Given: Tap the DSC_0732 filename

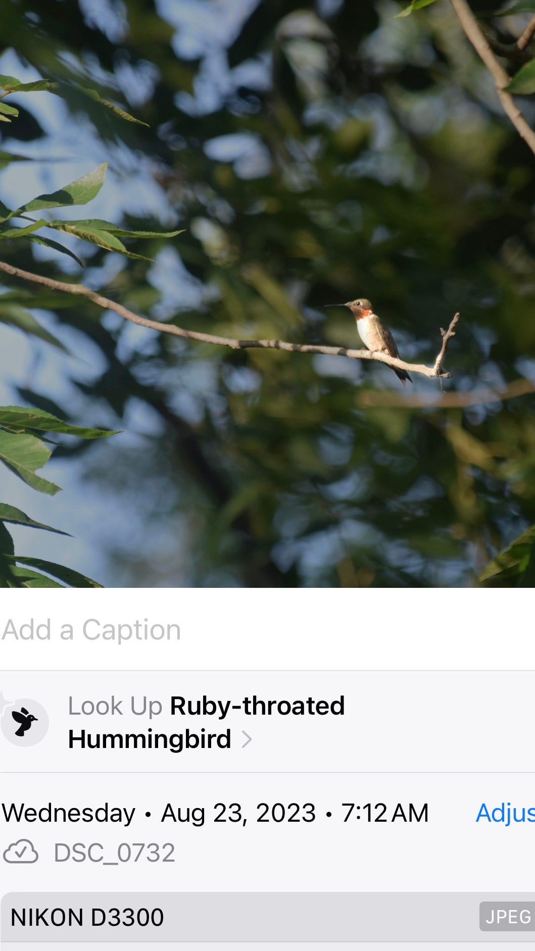Looking at the screenshot, I should pos(115,853).
